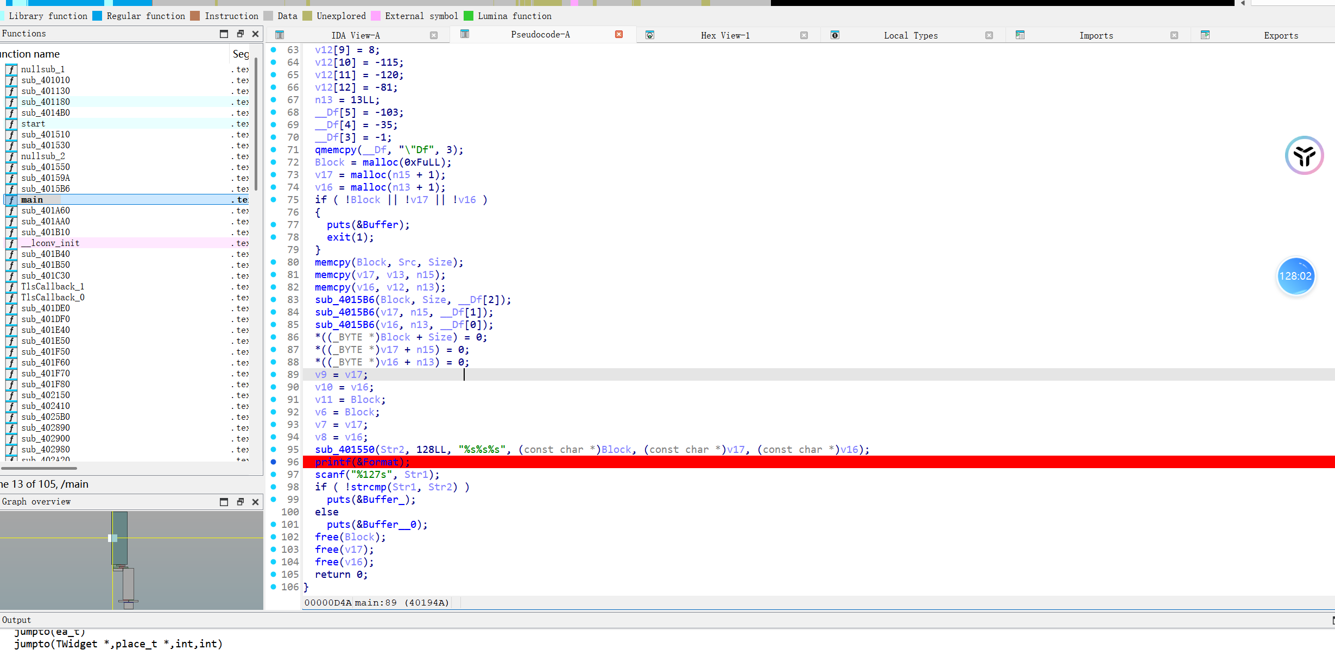Viewport: 1335px width, 662px height.
Task: Click the Imports tab icon
Action: (x=1020, y=35)
